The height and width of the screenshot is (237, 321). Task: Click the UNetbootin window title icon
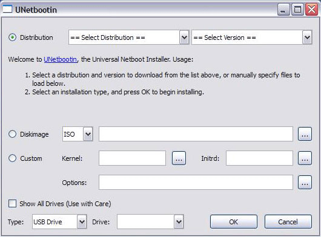tap(7, 9)
